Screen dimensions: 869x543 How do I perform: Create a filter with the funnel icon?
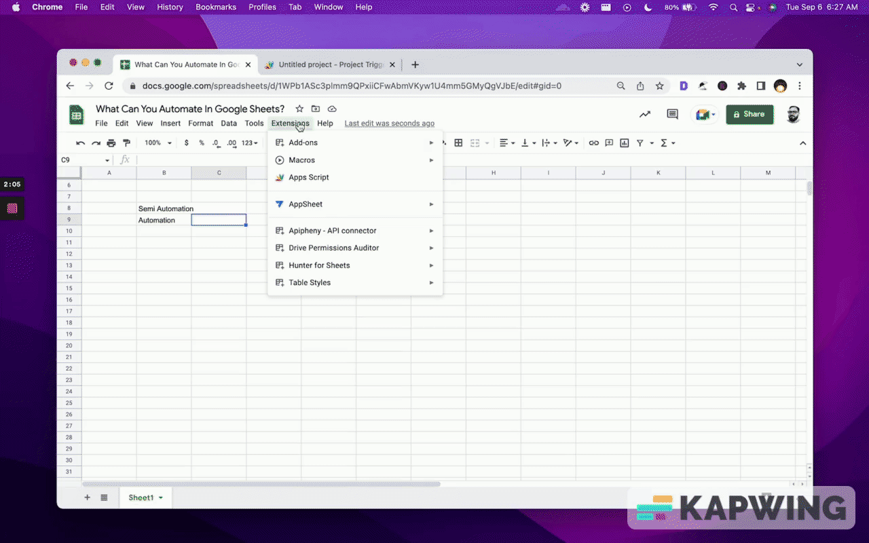pyautogui.click(x=640, y=143)
